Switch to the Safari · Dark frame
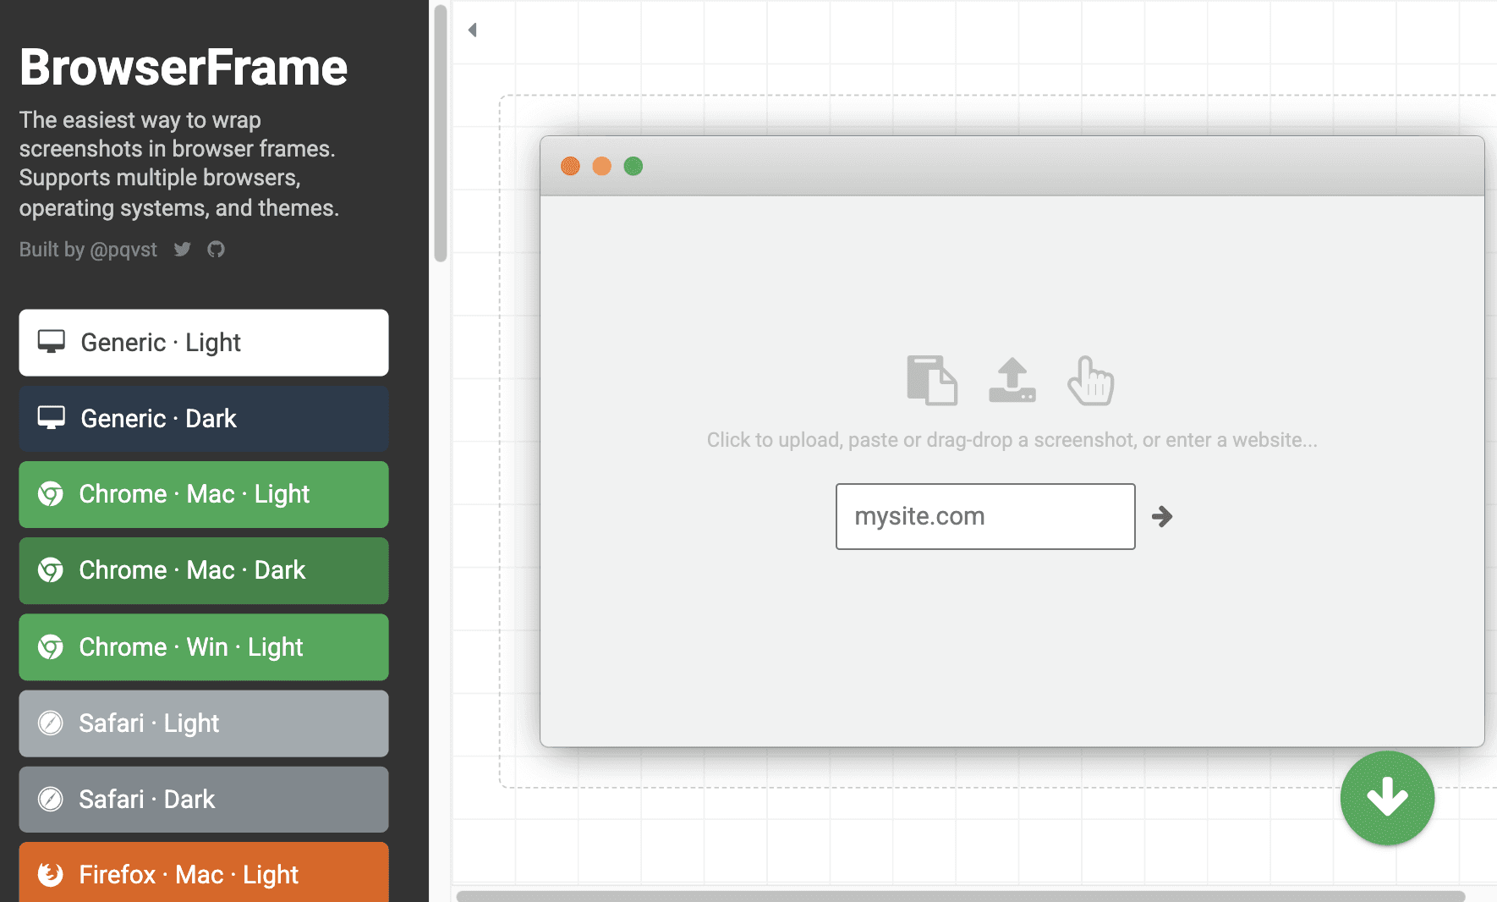Viewport: 1497px width, 902px height. point(204,800)
